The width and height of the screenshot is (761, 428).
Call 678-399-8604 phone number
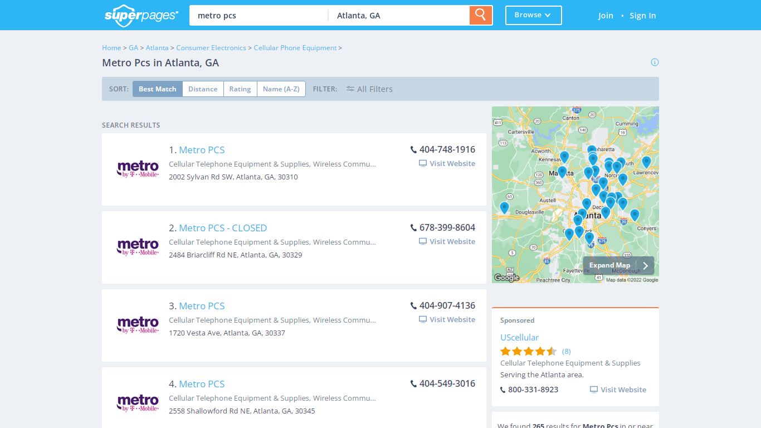point(447,227)
